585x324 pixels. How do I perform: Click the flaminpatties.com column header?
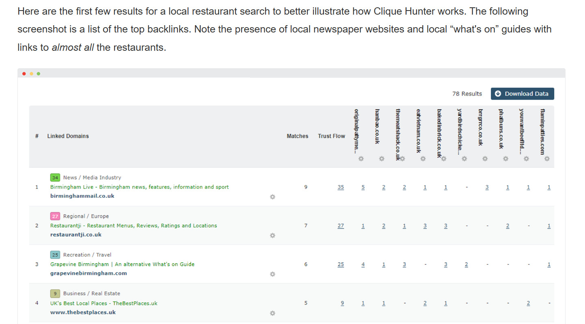coord(542,132)
